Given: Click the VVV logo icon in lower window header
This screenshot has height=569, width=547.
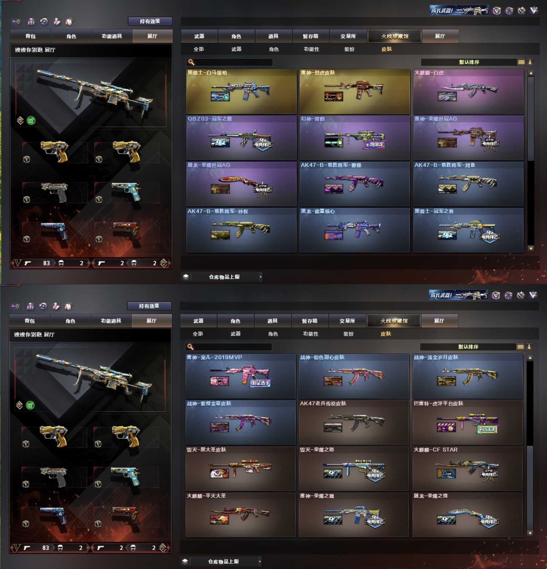Looking at the screenshot, I should coord(533,295).
